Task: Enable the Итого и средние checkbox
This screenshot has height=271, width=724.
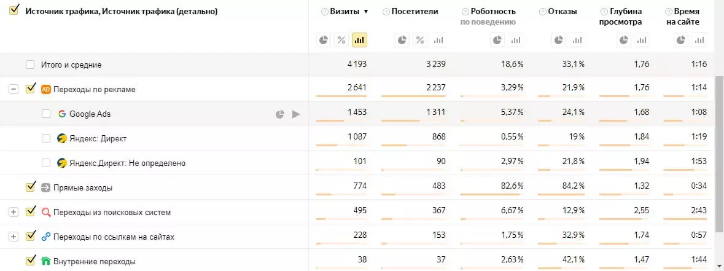Action: pyautogui.click(x=31, y=65)
